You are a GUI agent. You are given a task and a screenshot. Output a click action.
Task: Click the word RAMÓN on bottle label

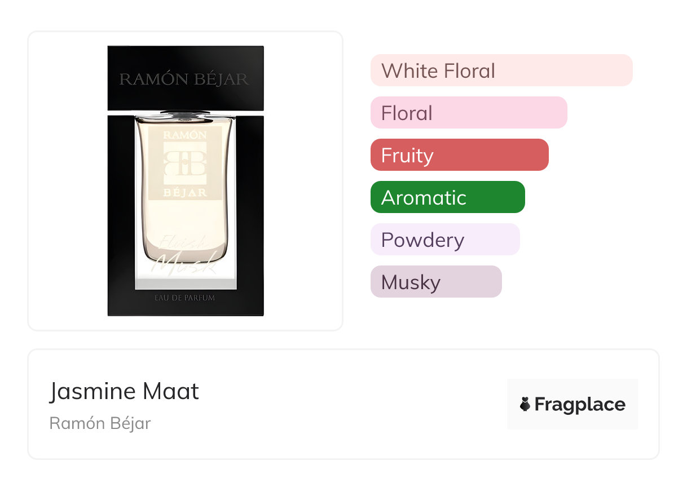185,135
